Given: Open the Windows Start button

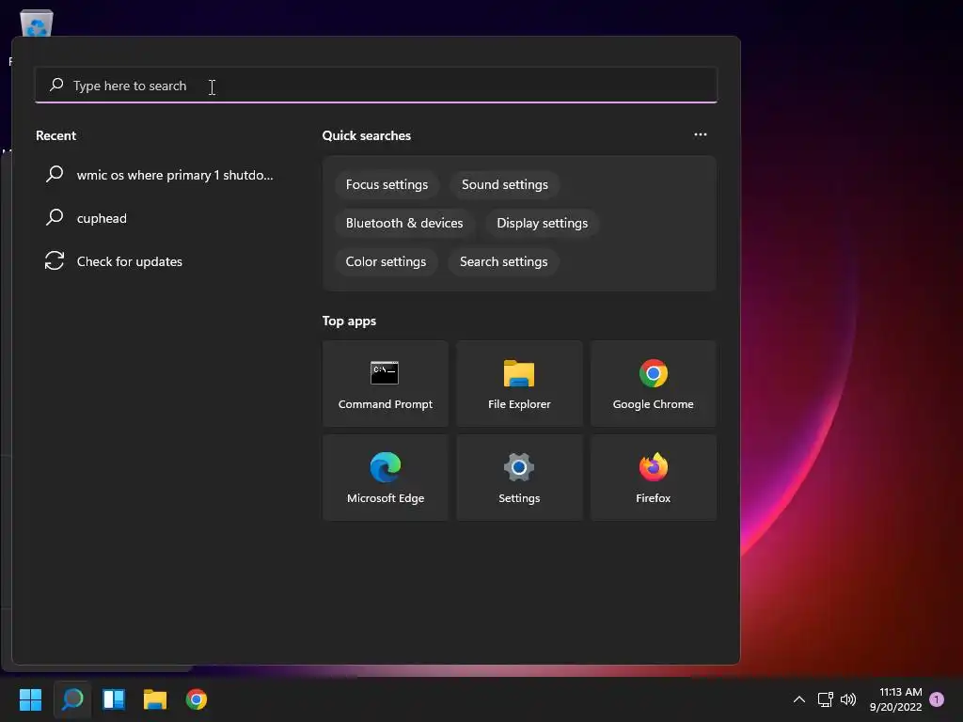Looking at the screenshot, I should 31,699.
